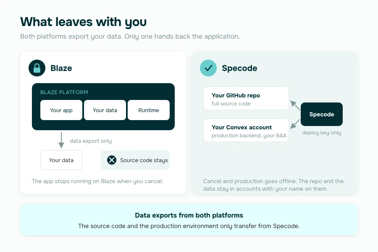Click the Blaze card heading
Image resolution: width=378 pixels, height=252 pixels.
coord(61,68)
